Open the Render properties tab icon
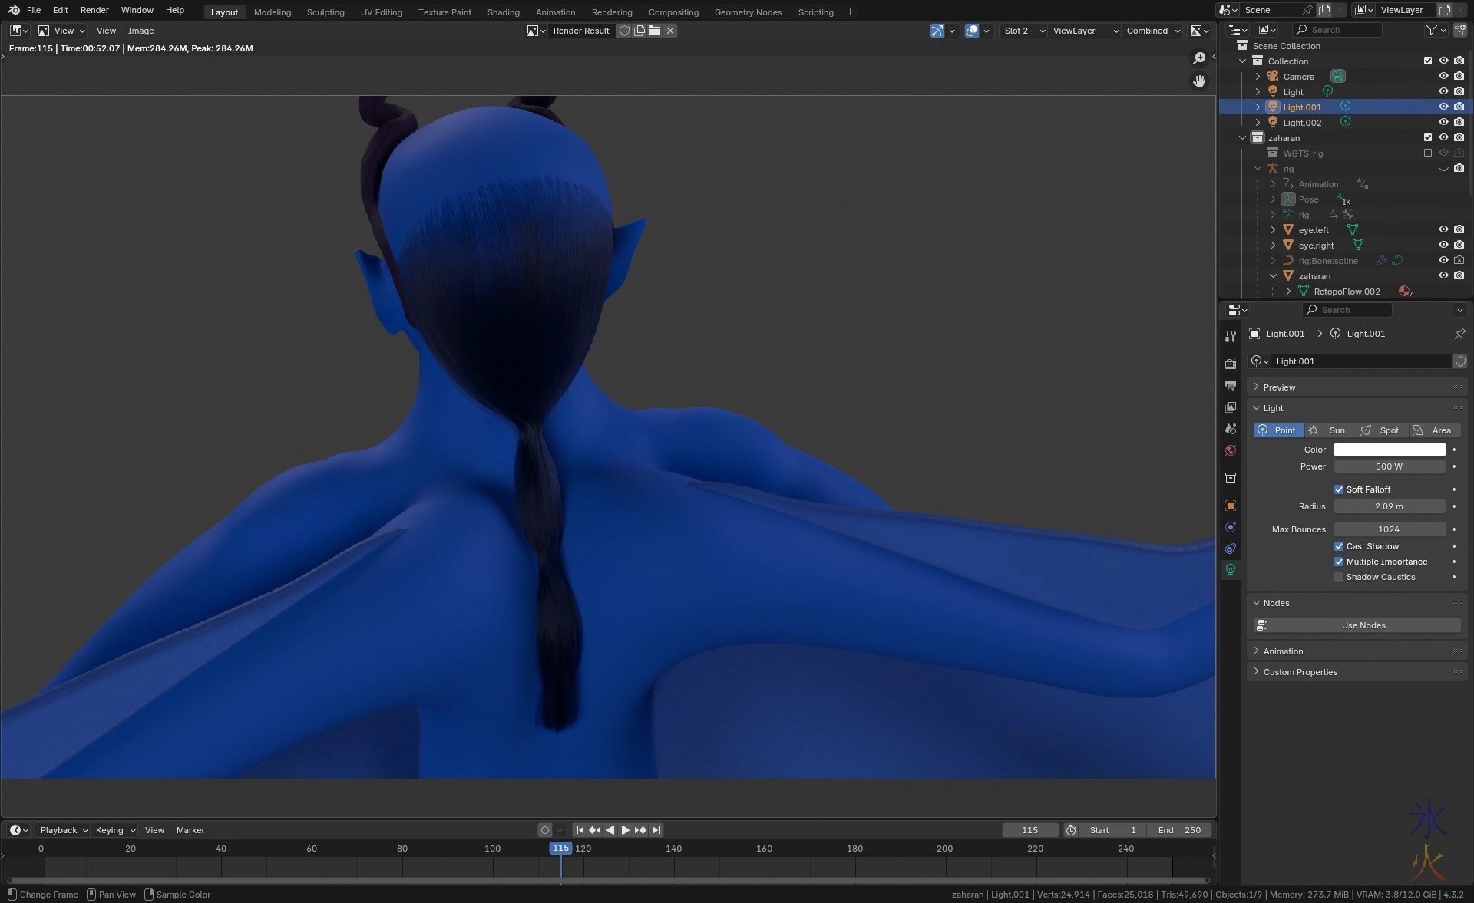1474x903 pixels. (x=1231, y=364)
